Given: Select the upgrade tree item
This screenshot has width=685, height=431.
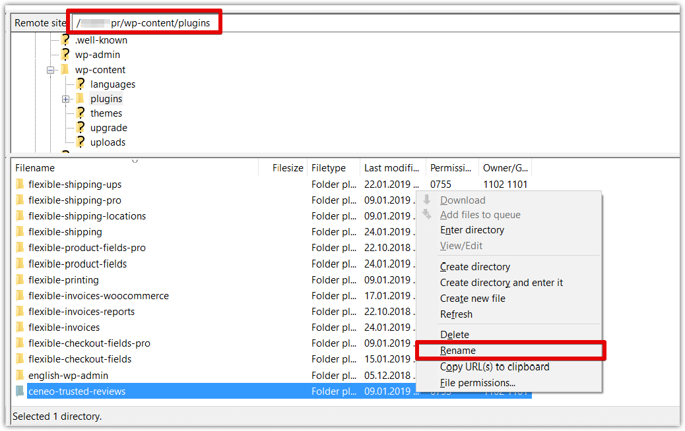Looking at the screenshot, I should pyautogui.click(x=109, y=128).
